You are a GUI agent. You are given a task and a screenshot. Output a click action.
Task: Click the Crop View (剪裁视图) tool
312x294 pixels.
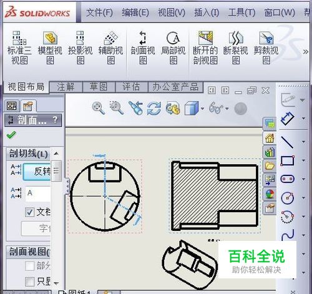[266, 47]
